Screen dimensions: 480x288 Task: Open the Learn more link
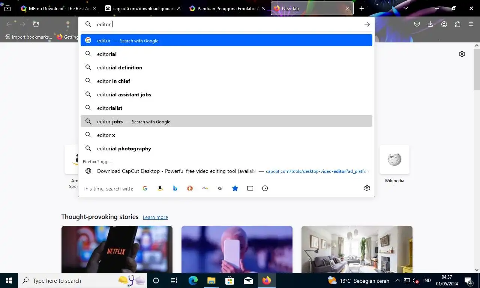(x=155, y=217)
